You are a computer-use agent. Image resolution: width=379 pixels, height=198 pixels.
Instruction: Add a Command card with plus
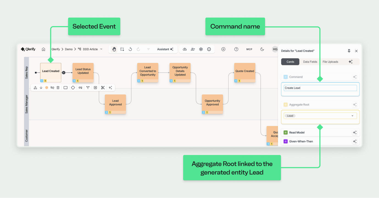285,77
